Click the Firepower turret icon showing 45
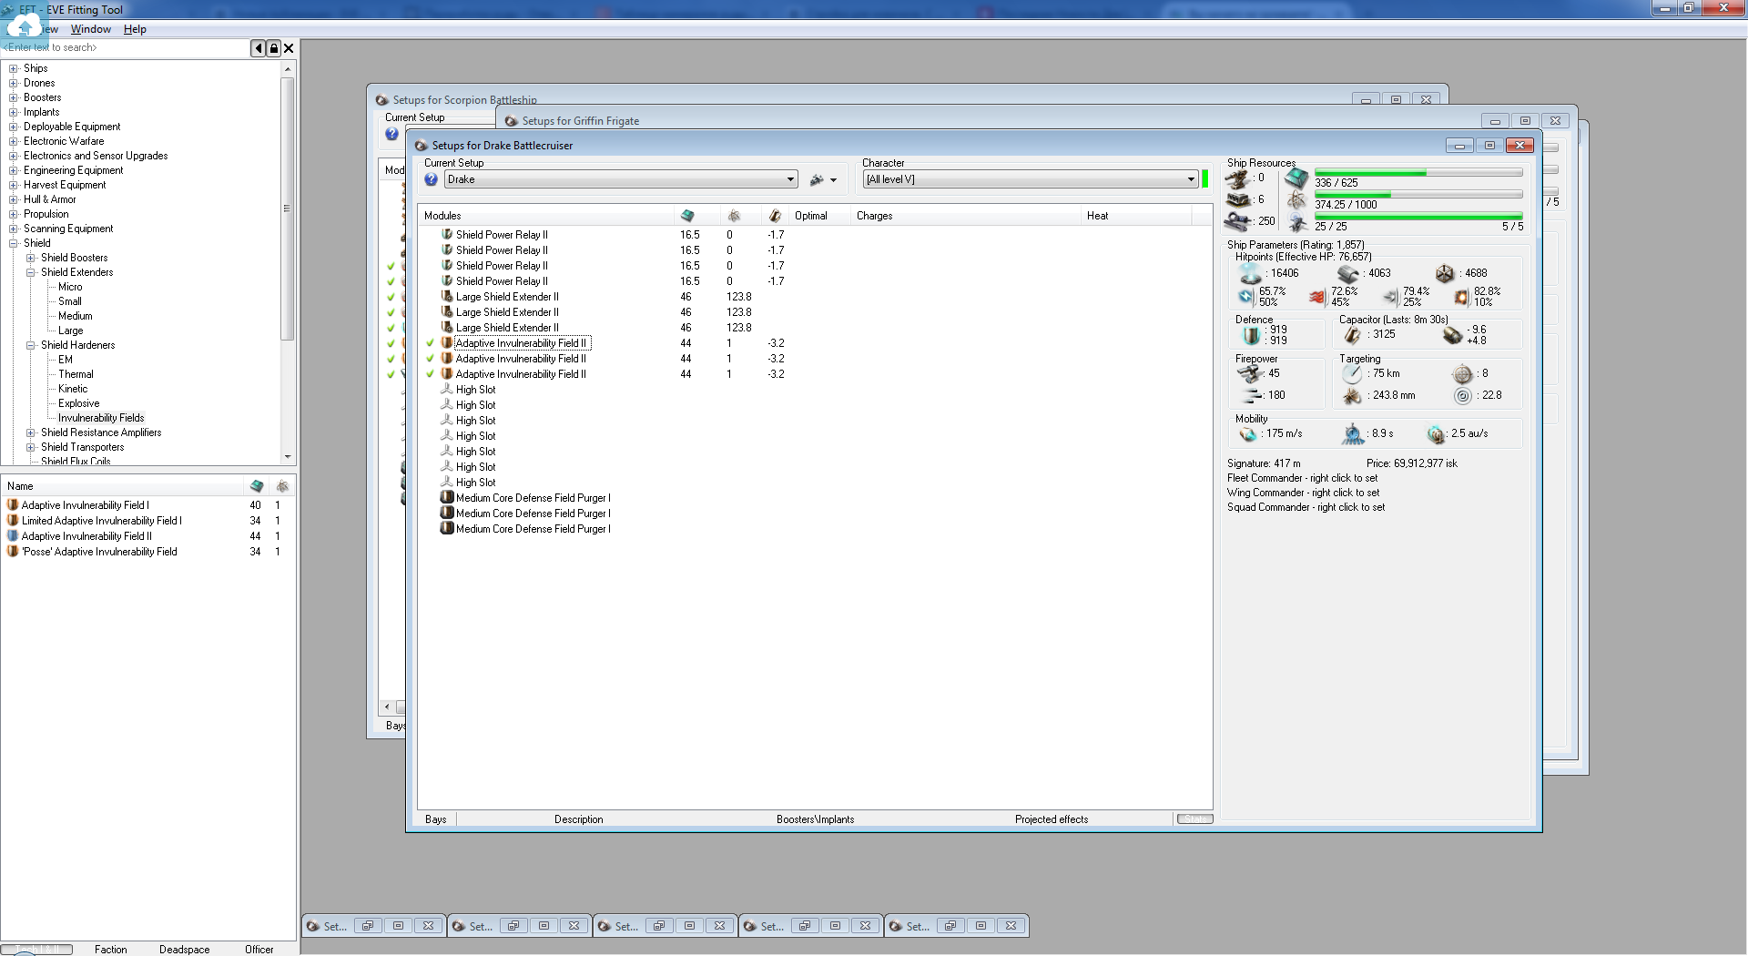This screenshot has width=1748, height=956. coord(1250,373)
